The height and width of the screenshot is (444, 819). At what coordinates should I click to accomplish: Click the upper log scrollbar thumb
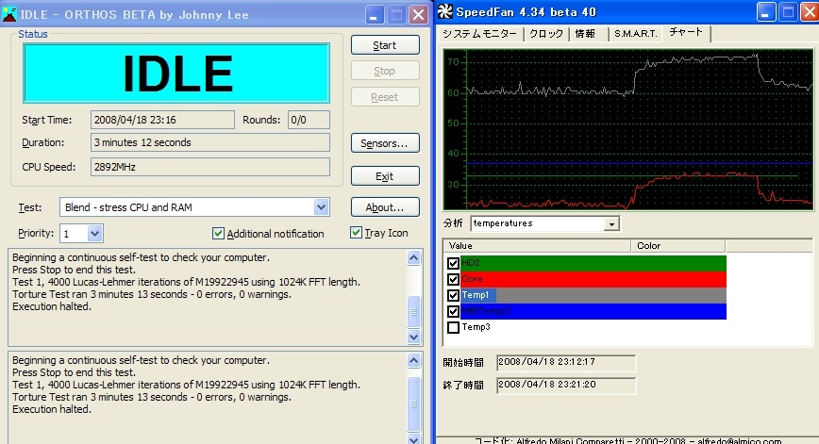tap(413, 312)
